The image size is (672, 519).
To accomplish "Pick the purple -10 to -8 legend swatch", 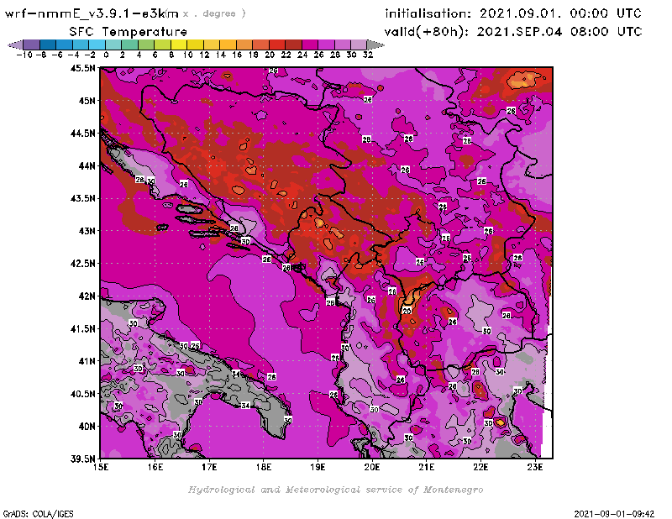I will [32, 45].
